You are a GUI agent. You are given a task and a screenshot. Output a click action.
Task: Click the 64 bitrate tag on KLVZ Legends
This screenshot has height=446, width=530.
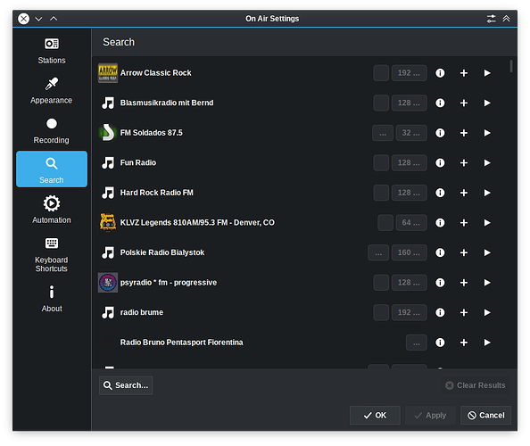pos(411,223)
